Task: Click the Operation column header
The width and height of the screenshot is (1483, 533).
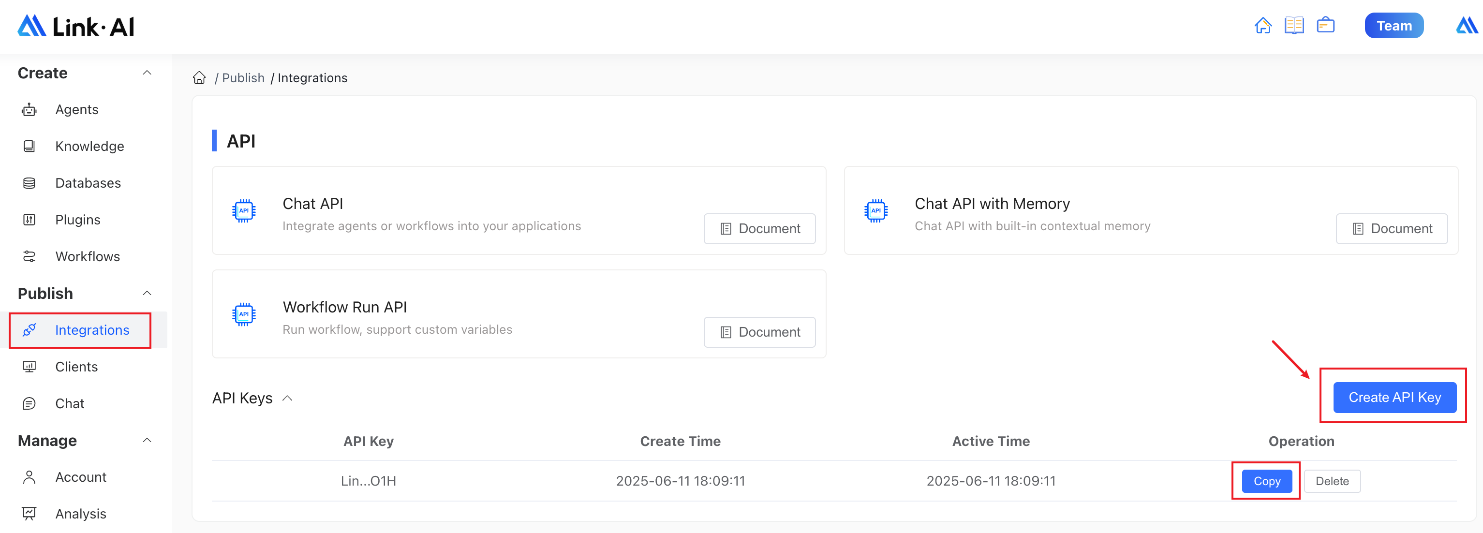Action: point(1301,442)
